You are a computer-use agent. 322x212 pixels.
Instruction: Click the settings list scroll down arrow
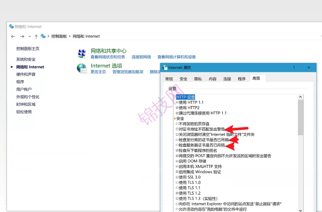click(x=301, y=210)
